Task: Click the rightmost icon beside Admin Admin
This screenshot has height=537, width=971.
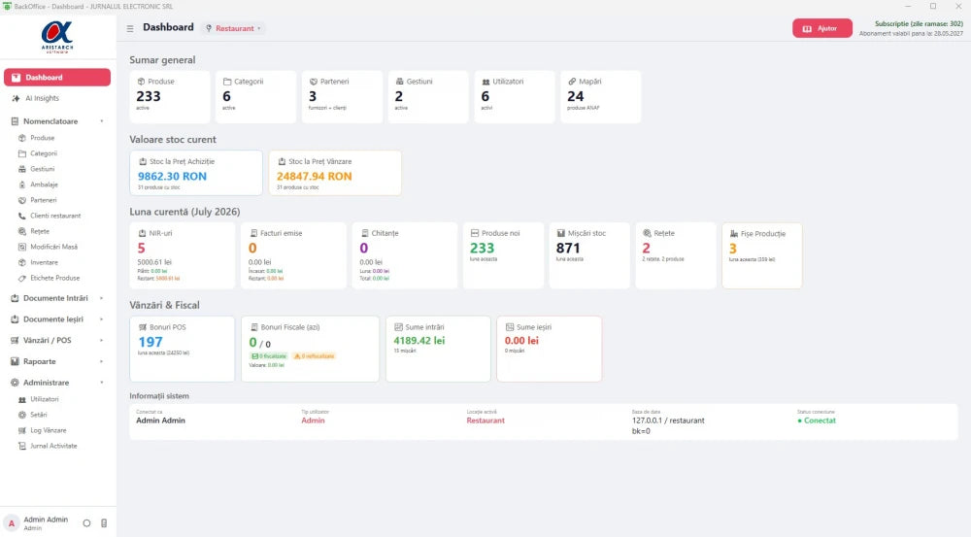Action: tap(104, 523)
